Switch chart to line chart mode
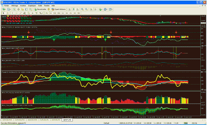207x125 pixels. [78, 9]
